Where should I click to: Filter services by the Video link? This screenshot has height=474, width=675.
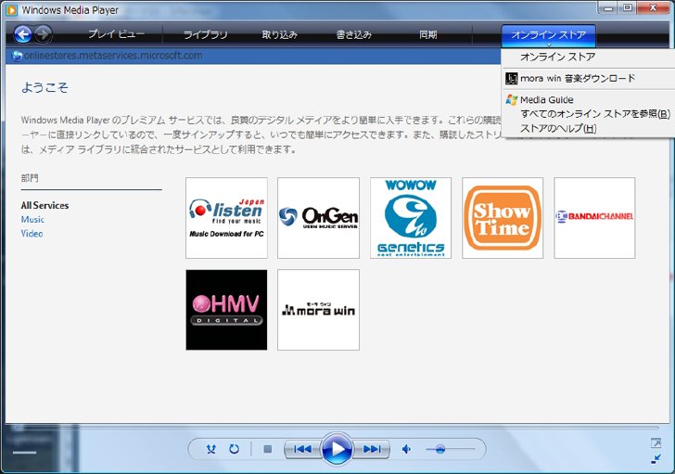tap(32, 234)
